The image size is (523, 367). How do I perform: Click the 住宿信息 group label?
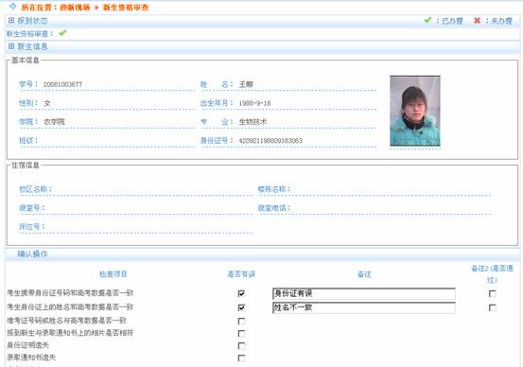pyautogui.click(x=26, y=166)
